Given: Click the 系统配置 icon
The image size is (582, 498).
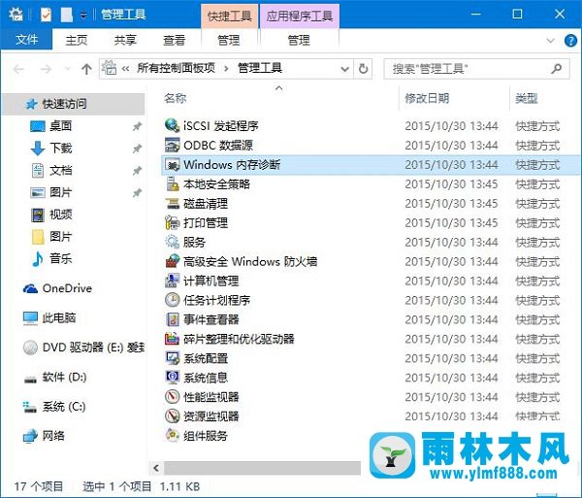Looking at the screenshot, I should point(173,358).
